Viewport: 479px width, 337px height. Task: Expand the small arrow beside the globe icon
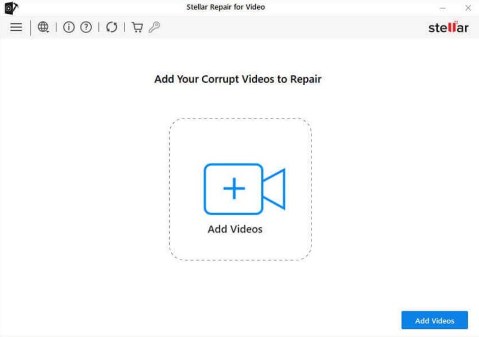click(x=47, y=31)
